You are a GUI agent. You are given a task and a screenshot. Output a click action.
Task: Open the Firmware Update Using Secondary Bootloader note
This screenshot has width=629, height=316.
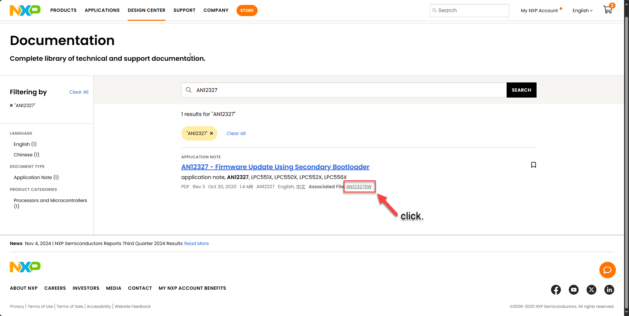pyautogui.click(x=275, y=167)
